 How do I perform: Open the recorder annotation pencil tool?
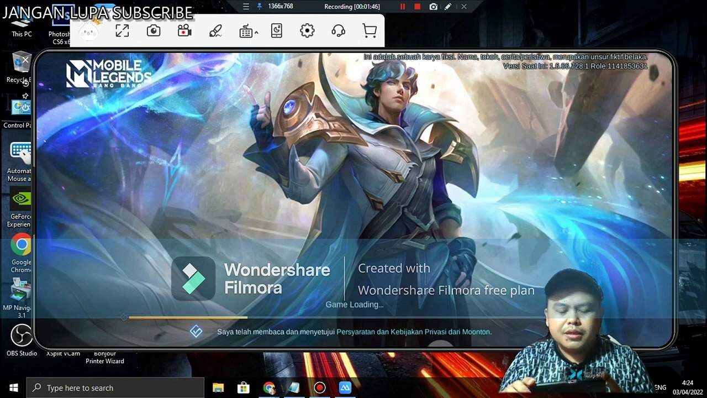448,7
